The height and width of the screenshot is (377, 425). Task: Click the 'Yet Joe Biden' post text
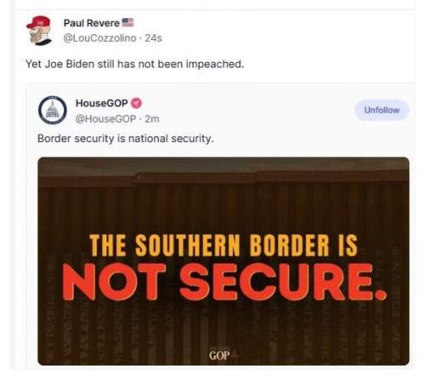[134, 64]
